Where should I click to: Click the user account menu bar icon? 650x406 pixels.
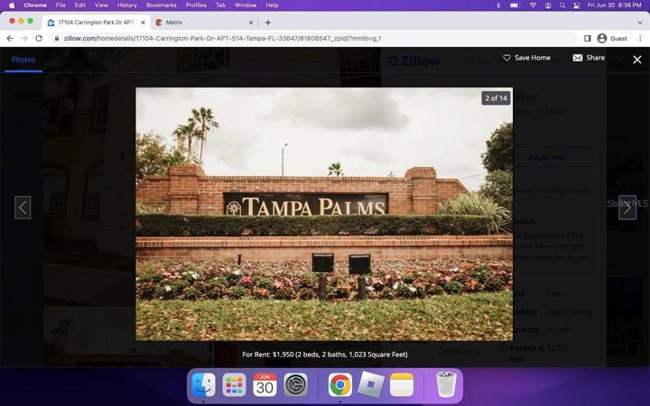click(x=548, y=5)
